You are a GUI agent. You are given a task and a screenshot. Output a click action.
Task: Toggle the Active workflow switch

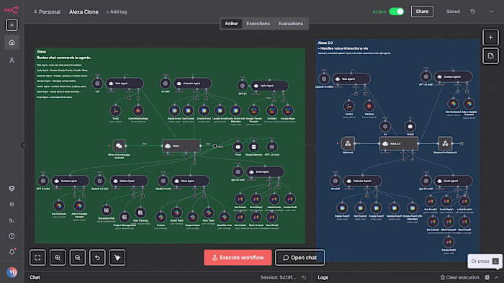tap(396, 12)
